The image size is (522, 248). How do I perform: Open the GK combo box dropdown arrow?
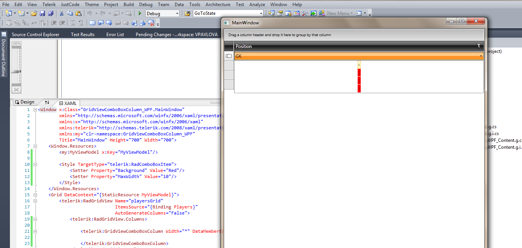481,56
